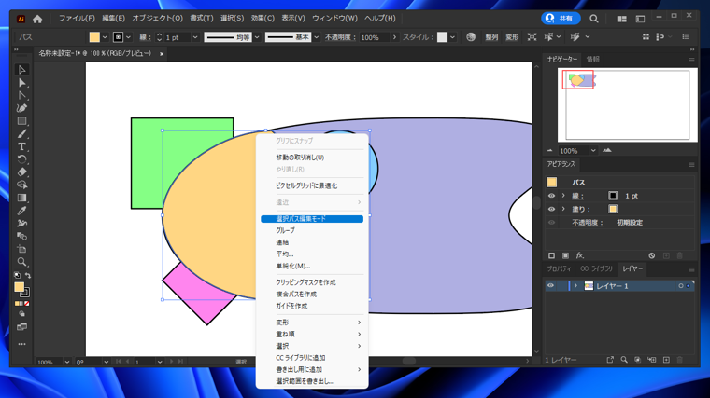710x398 pixels.
Task: Select the Selection tool arrow
Action: click(21, 70)
